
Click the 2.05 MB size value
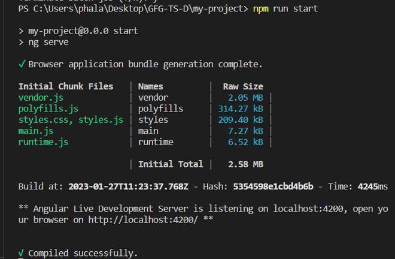[x=245, y=98]
